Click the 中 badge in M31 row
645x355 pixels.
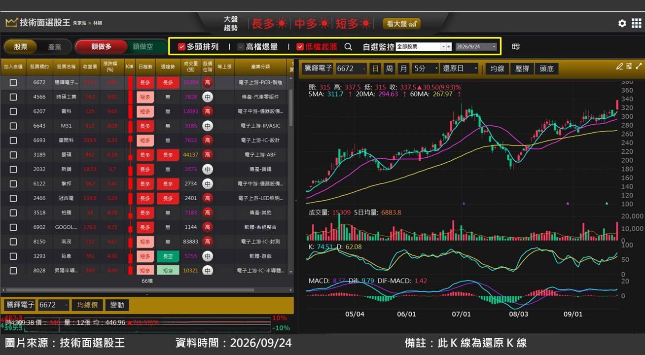tap(208, 126)
